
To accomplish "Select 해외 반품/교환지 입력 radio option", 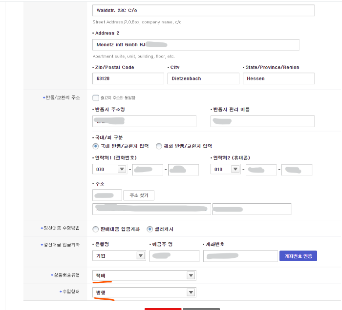I will (x=159, y=146).
